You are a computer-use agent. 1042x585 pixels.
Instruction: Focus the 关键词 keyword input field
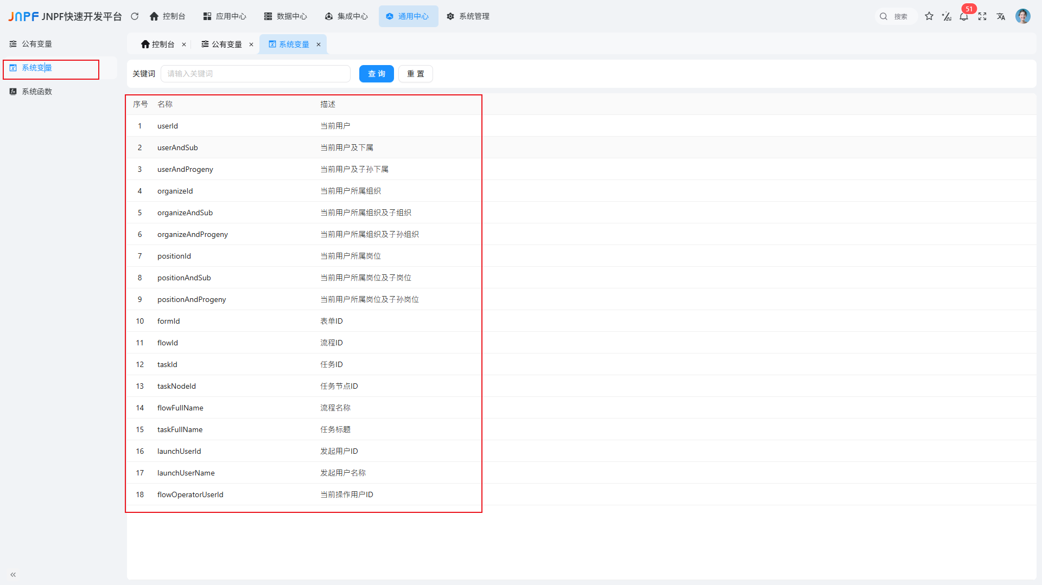[x=255, y=74]
